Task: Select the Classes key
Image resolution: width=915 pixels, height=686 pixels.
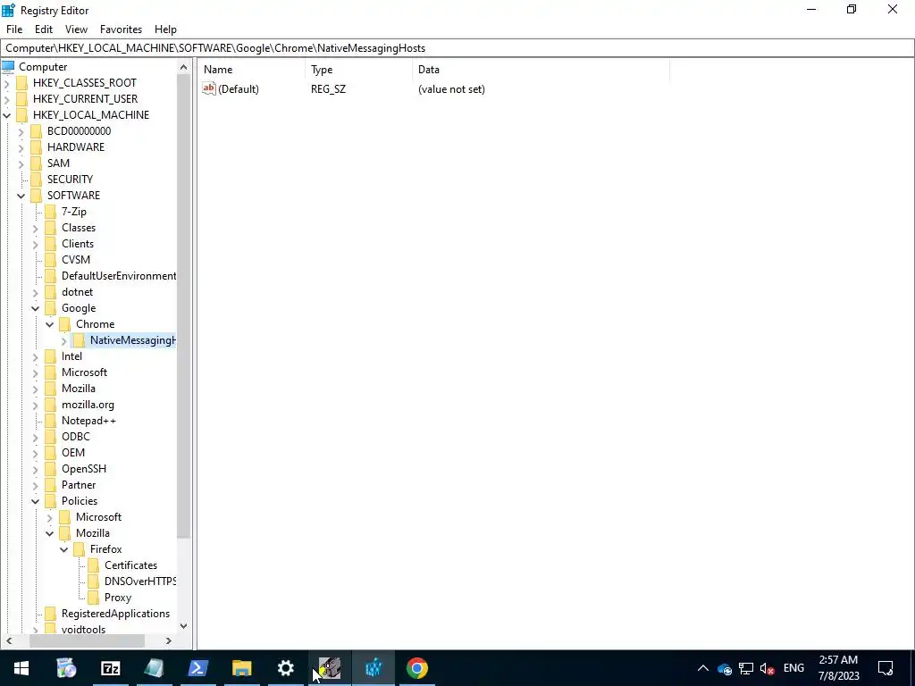Action: point(79,228)
